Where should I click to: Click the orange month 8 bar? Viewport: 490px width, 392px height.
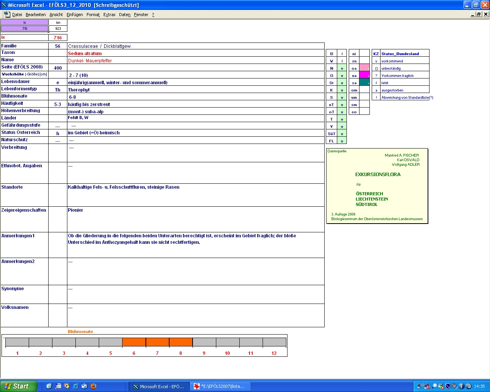click(x=181, y=342)
